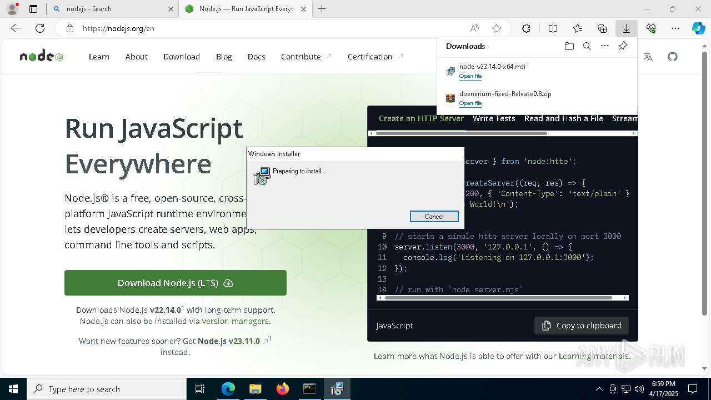Open file link for doenerium-fixed-Release0.8.zip

click(x=470, y=103)
